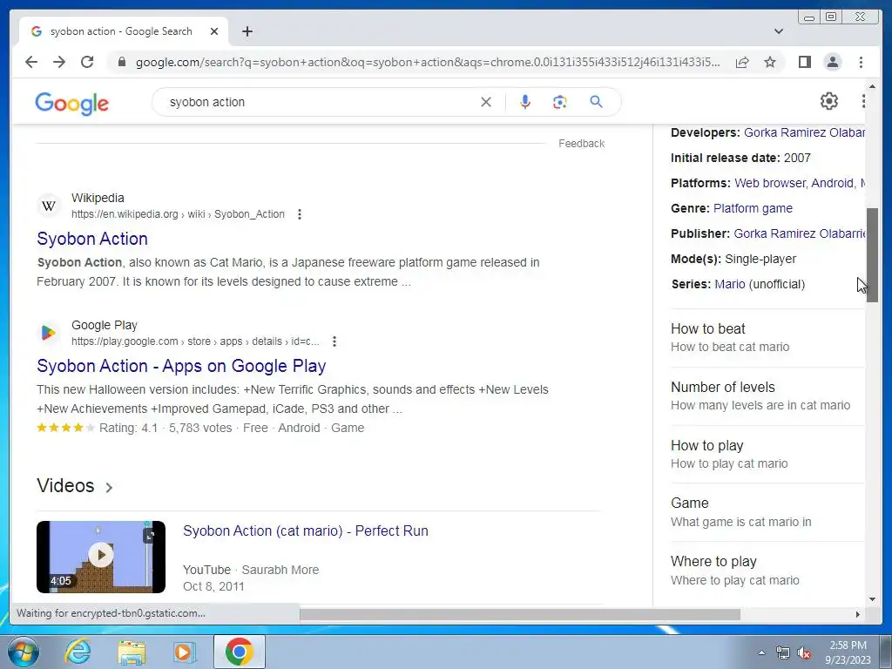Open the Android platform link

[833, 183]
